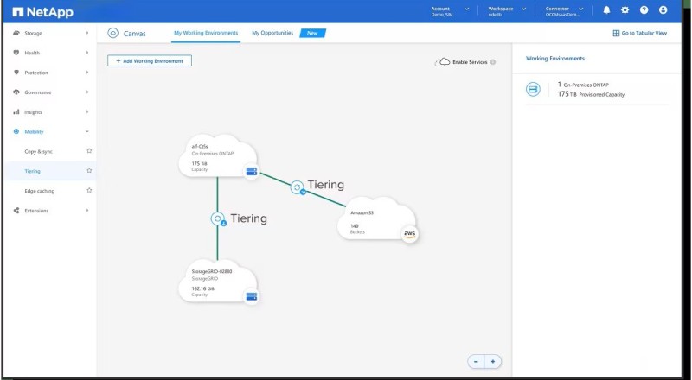Toggle the star next to Tiering
Viewport: 692px width, 380px height.
point(88,171)
